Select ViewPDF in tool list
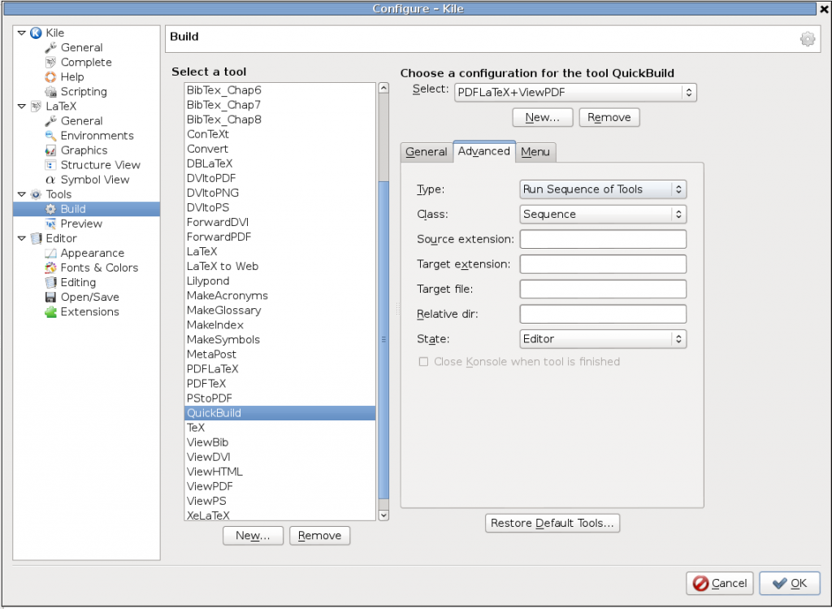 280,486
